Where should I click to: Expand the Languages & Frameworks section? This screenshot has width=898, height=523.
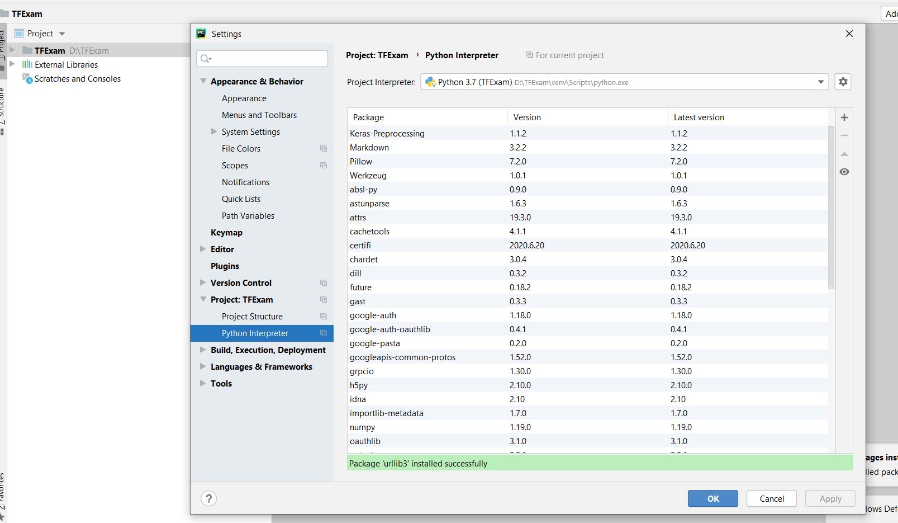203,366
